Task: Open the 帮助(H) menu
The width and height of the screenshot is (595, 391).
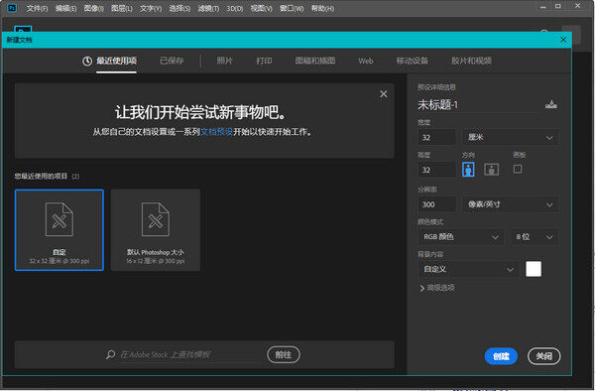Action: tap(323, 8)
